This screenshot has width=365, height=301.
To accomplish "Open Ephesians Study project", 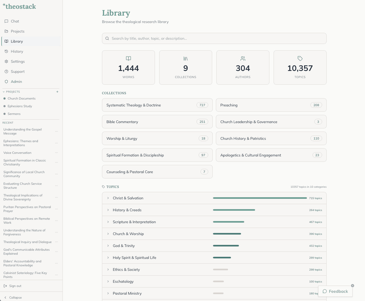I will [x=20, y=106].
